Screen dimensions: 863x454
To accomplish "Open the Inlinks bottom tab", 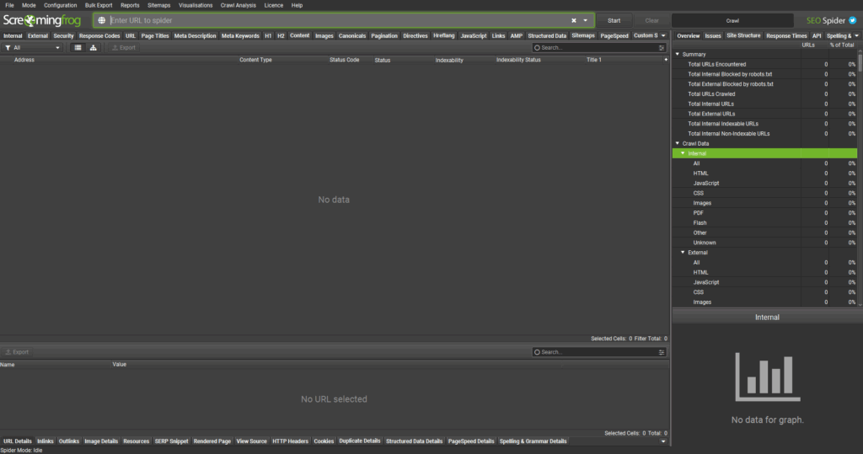I will (46, 441).
